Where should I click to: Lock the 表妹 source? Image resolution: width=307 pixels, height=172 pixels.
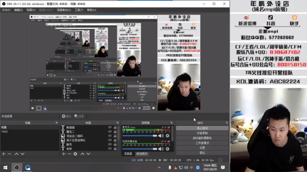tap(115, 149)
